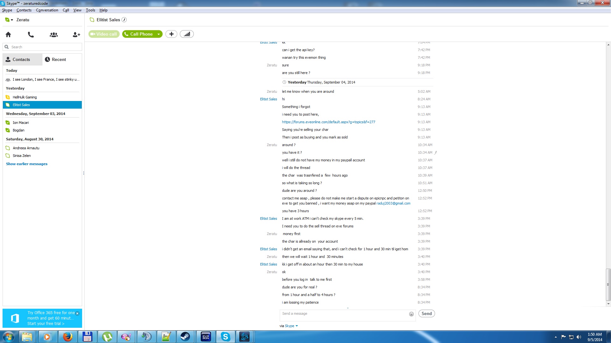Open the Andreea Arnautu conversation
The height and width of the screenshot is (343, 611).
(42, 148)
